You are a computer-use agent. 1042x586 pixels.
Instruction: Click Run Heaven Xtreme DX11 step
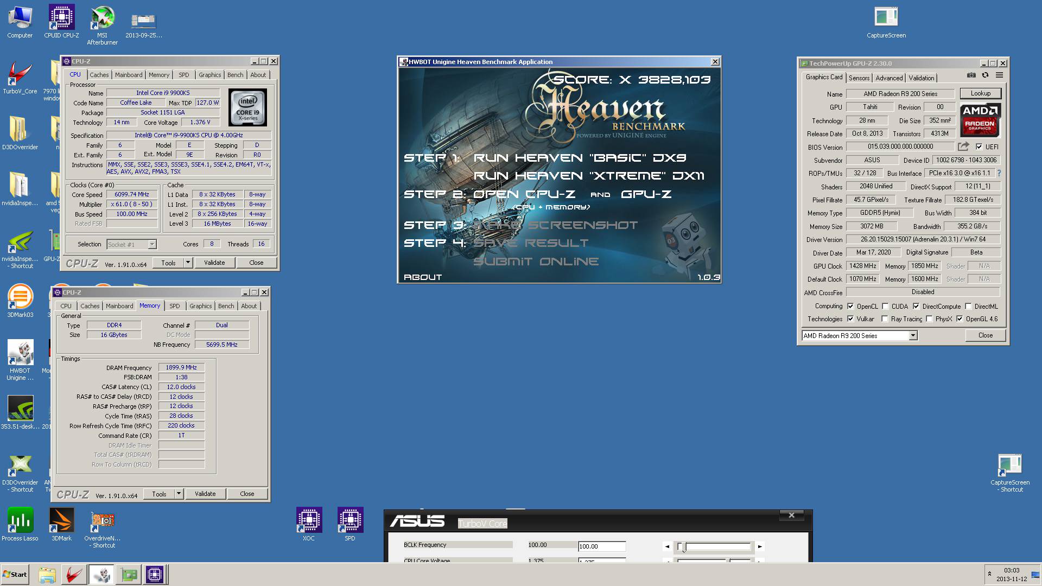589,176
